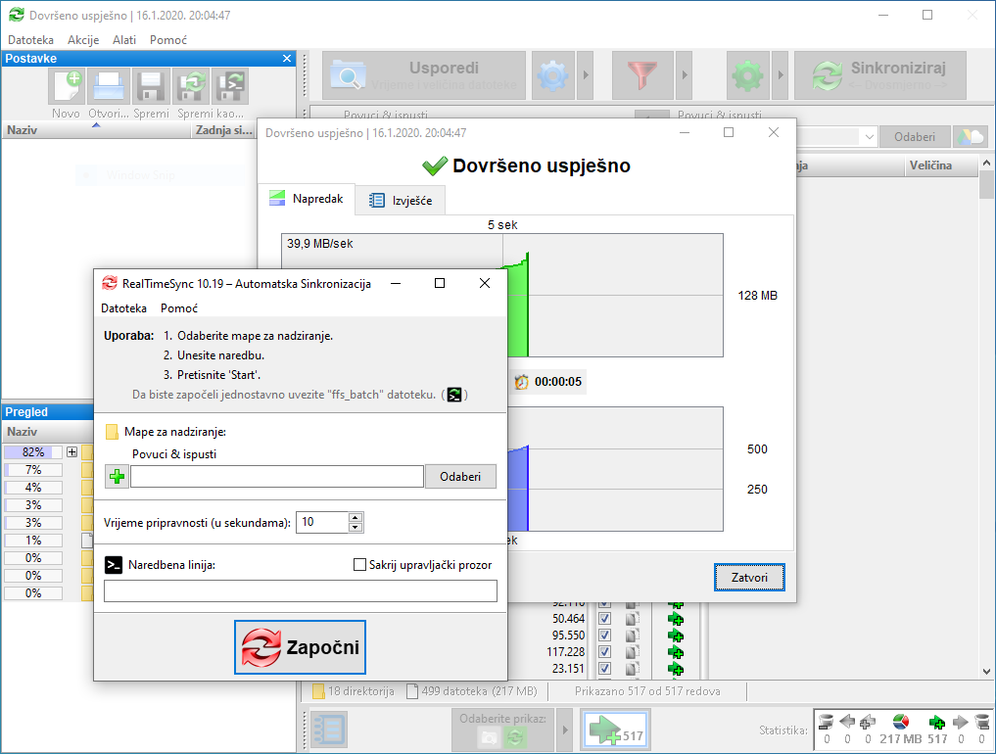Viewport: 996px width, 754px height.
Task: Open synchronization settings green gear
Action: pyautogui.click(x=747, y=75)
